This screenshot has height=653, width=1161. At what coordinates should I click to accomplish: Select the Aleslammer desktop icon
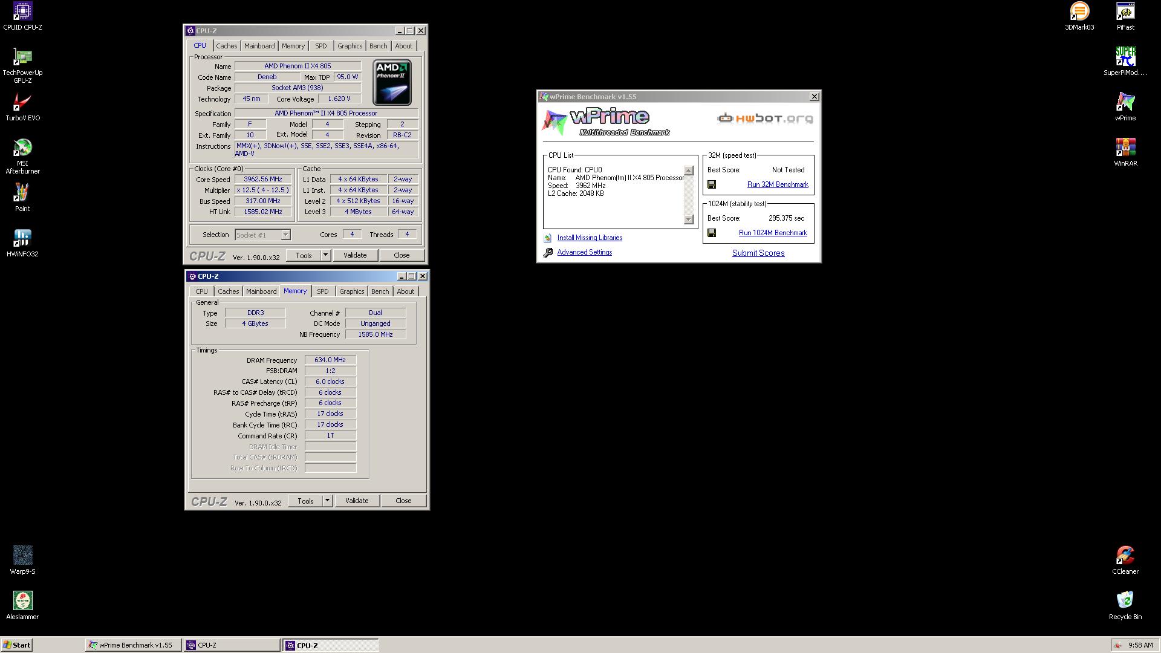[x=22, y=606]
